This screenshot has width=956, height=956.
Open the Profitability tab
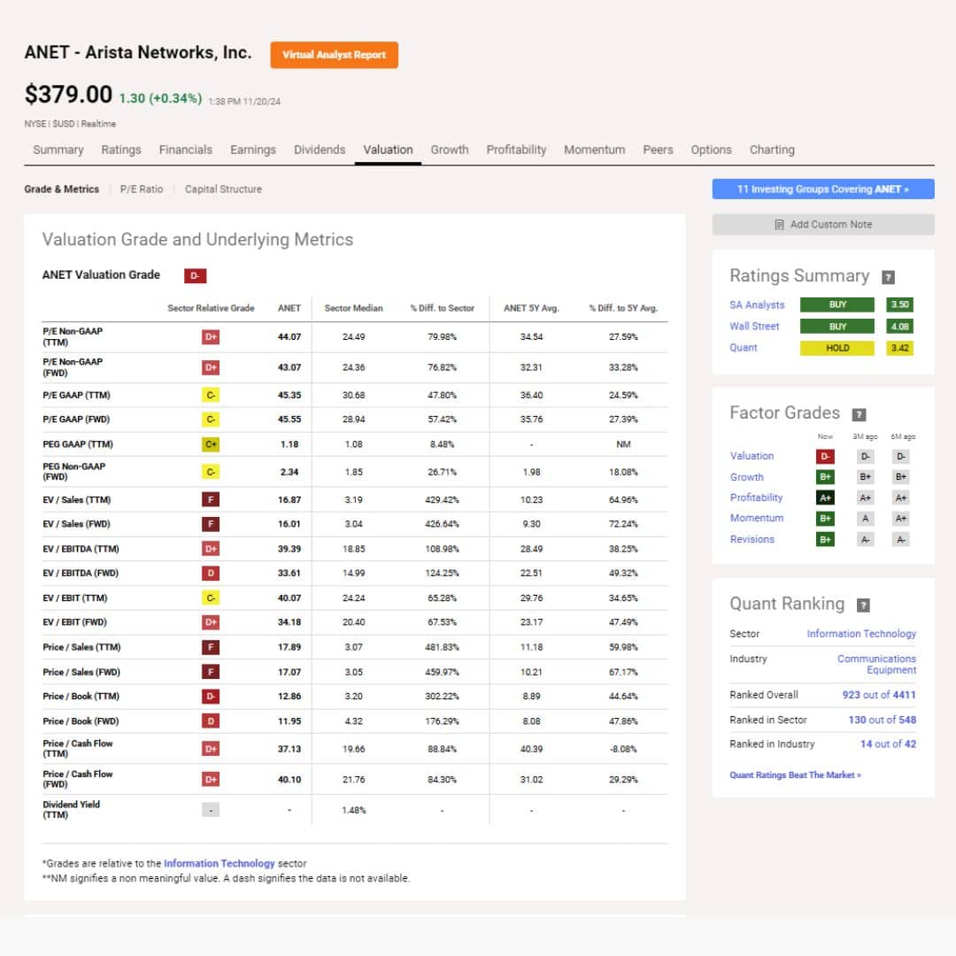(516, 150)
